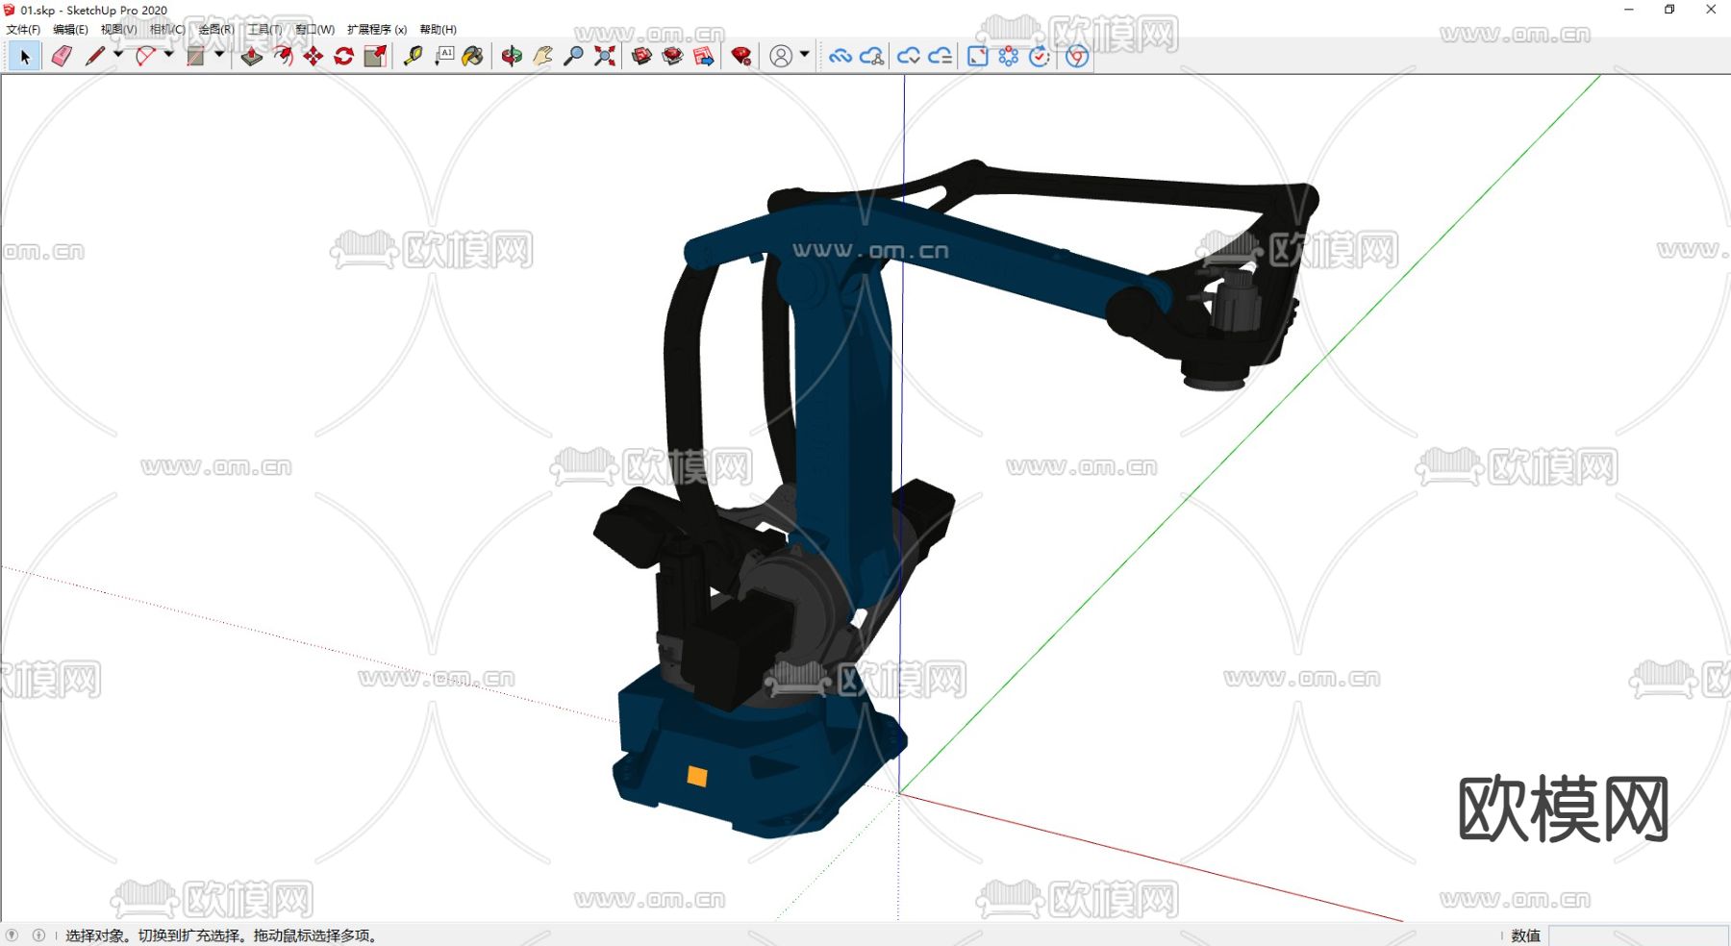The width and height of the screenshot is (1731, 946).
Task: Open the 3D Warehouse icon
Action: click(x=641, y=57)
